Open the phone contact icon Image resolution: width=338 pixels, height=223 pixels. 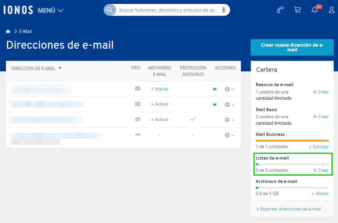(280, 10)
